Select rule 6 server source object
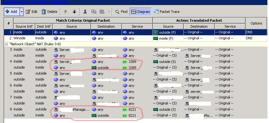The width and height of the screenshot is (269, 123). (69, 86)
